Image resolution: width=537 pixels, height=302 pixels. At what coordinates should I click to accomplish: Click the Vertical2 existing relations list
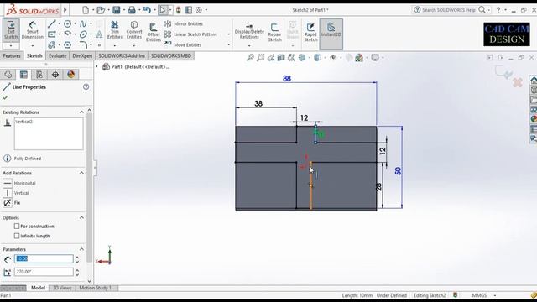[49, 134]
